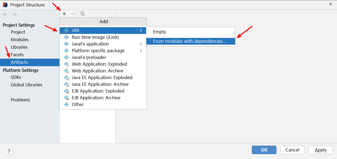
Task: Click the plus Add artifact icon
Action: coord(64,14)
